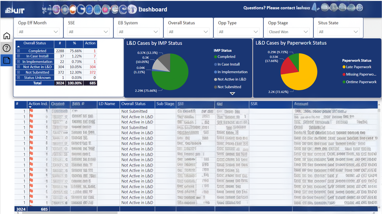
Task: Sort summary table by % column header
Action: (75, 43)
